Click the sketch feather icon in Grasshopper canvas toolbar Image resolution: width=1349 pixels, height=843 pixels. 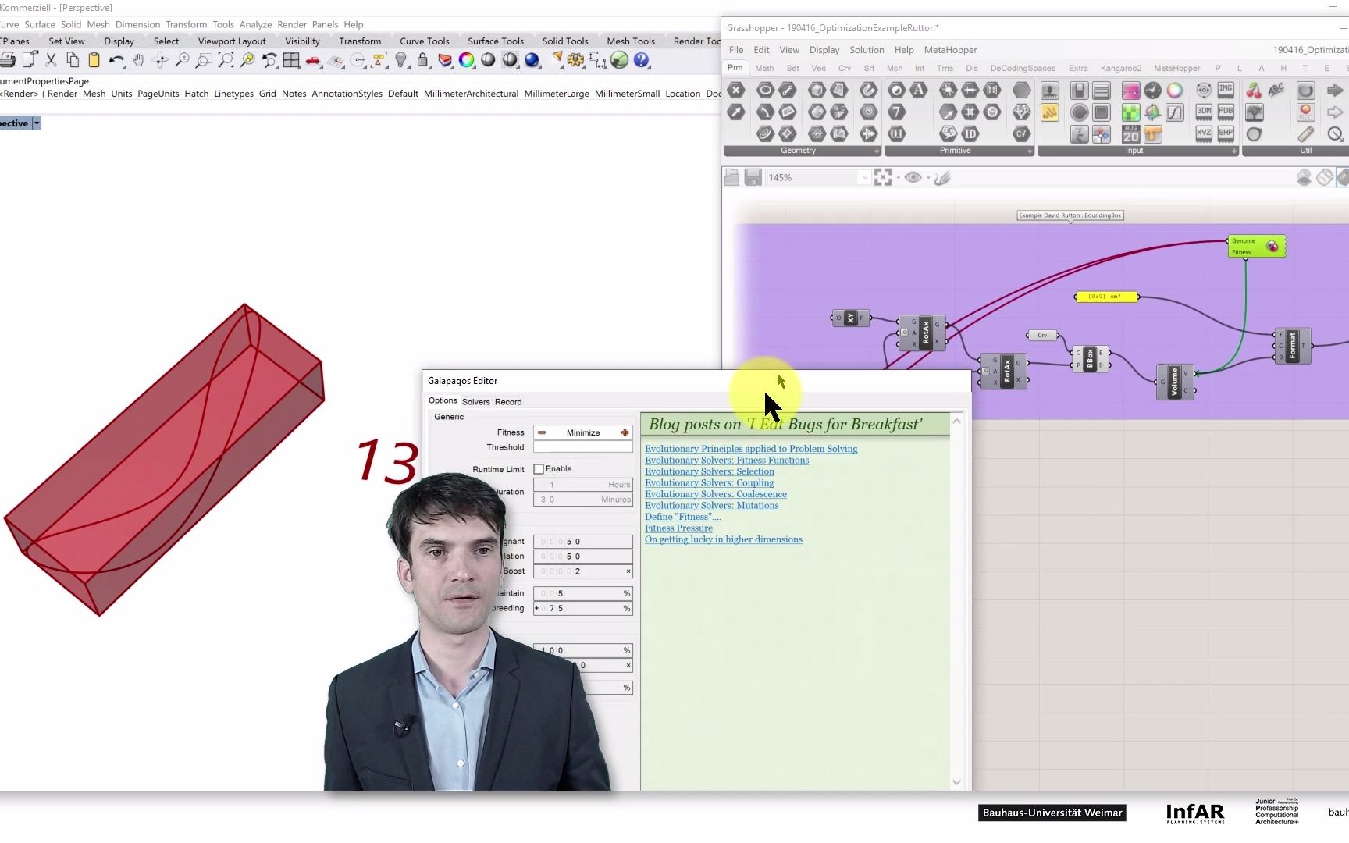click(x=942, y=178)
